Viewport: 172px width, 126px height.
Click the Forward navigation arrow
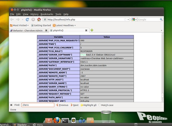tap(18, 19)
